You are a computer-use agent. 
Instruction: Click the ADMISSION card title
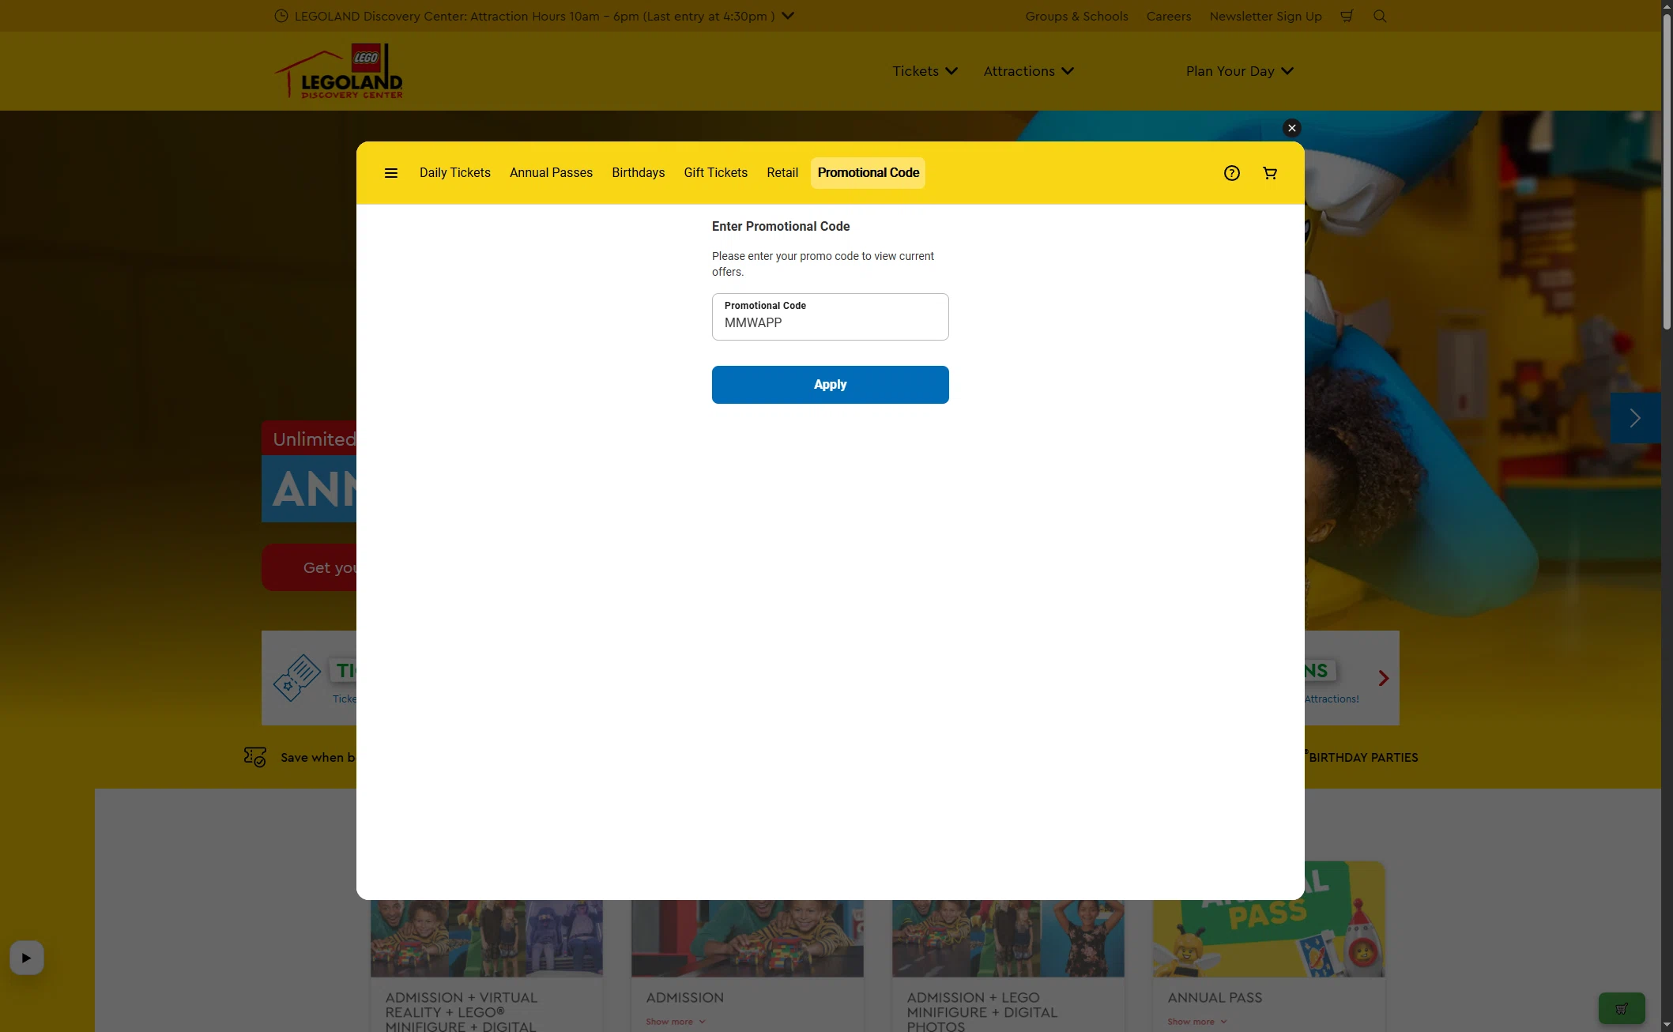point(684,998)
